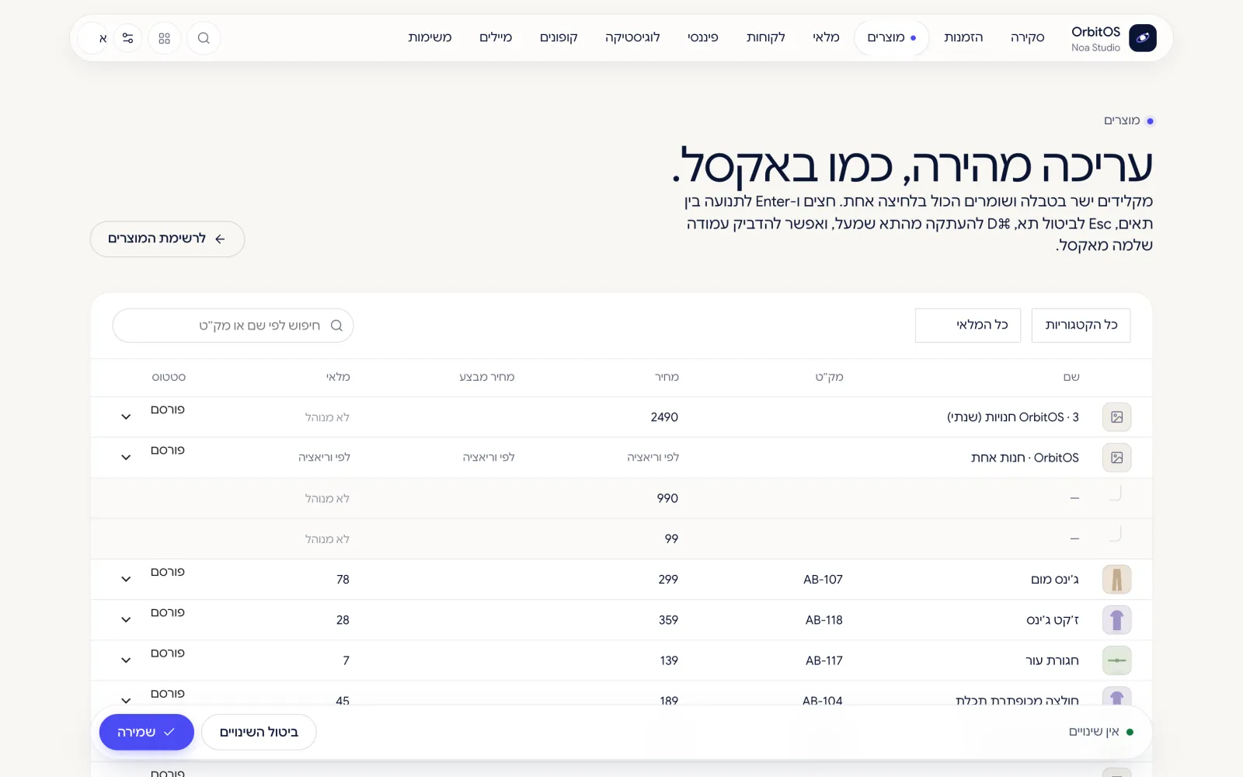
Task: Click the שמירה save button
Action: pos(146,732)
